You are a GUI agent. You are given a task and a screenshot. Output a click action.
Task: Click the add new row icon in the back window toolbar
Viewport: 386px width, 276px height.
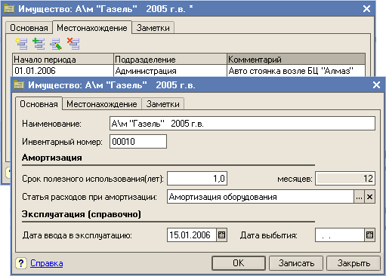coord(21,44)
